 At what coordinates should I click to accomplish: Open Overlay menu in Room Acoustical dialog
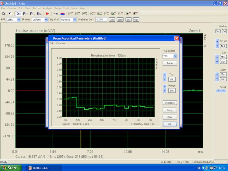pos(60,43)
